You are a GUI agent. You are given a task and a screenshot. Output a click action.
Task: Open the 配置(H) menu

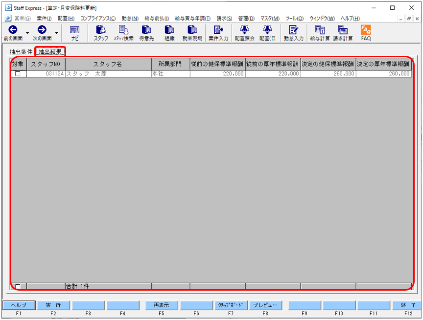pyautogui.click(x=66, y=18)
